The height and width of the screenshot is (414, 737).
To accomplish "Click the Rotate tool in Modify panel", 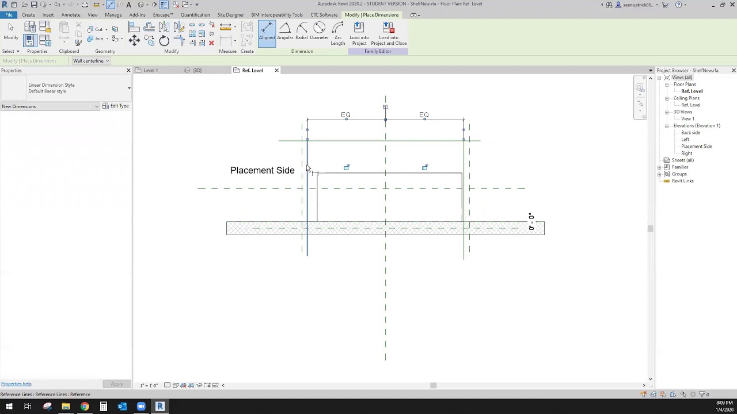I will pos(164,40).
